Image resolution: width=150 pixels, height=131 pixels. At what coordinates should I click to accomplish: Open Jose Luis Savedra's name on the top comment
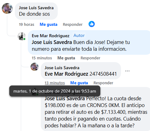[36, 8]
